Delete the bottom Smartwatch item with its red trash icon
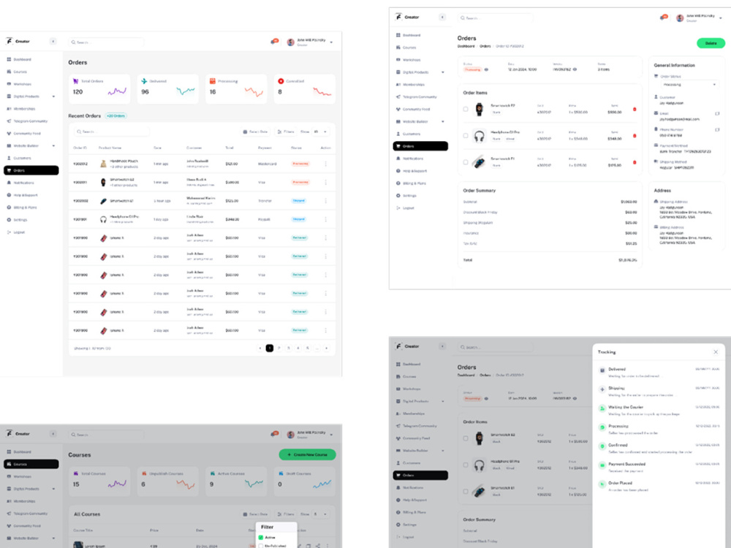This screenshot has width=731, height=548. [x=635, y=163]
